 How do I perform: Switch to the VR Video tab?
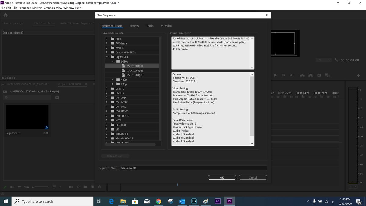(x=166, y=26)
